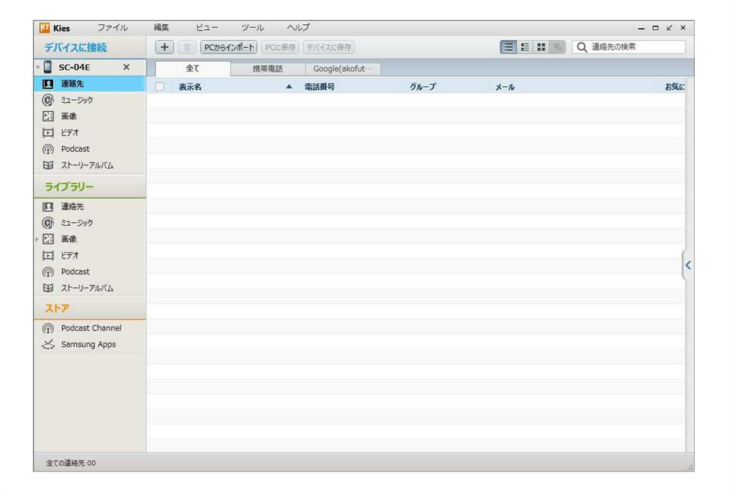
Task: Focus the 連絡先の検索 search field
Action: pos(629,47)
